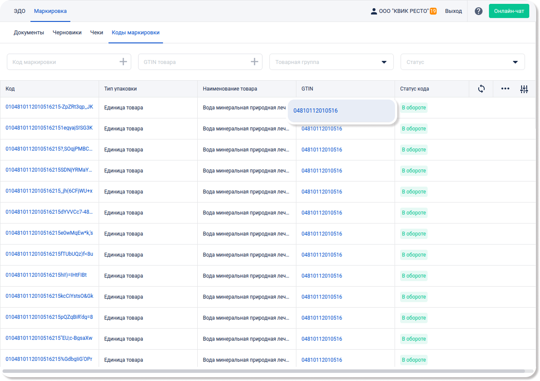Go to the Чеки tab

click(x=97, y=33)
